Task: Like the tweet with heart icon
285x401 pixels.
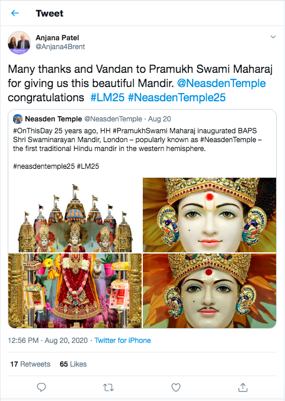Action: click(x=176, y=387)
